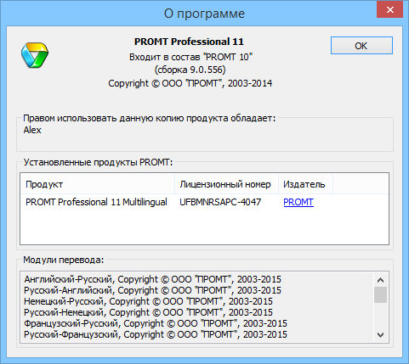Click the modules list scroll down arrow

coord(380,335)
